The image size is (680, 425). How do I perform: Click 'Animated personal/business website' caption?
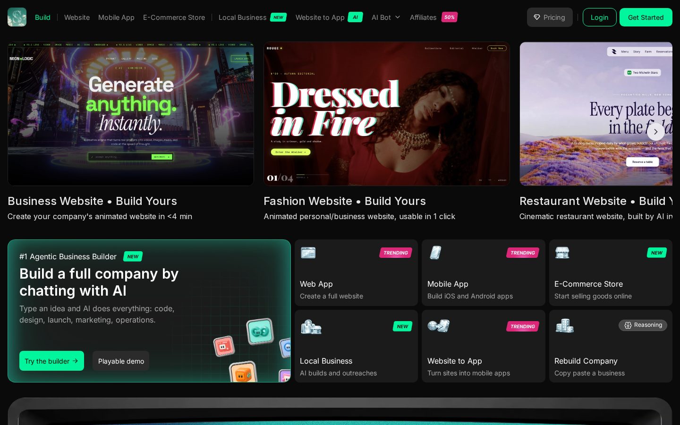click(x=359, y=216)
